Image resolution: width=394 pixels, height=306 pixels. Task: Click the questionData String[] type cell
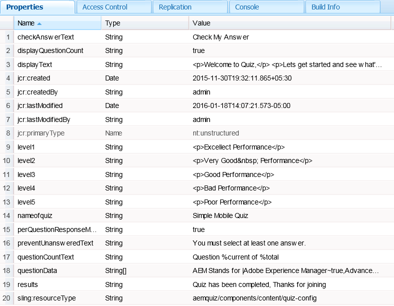pyautogui.click(x=116, y=271)
